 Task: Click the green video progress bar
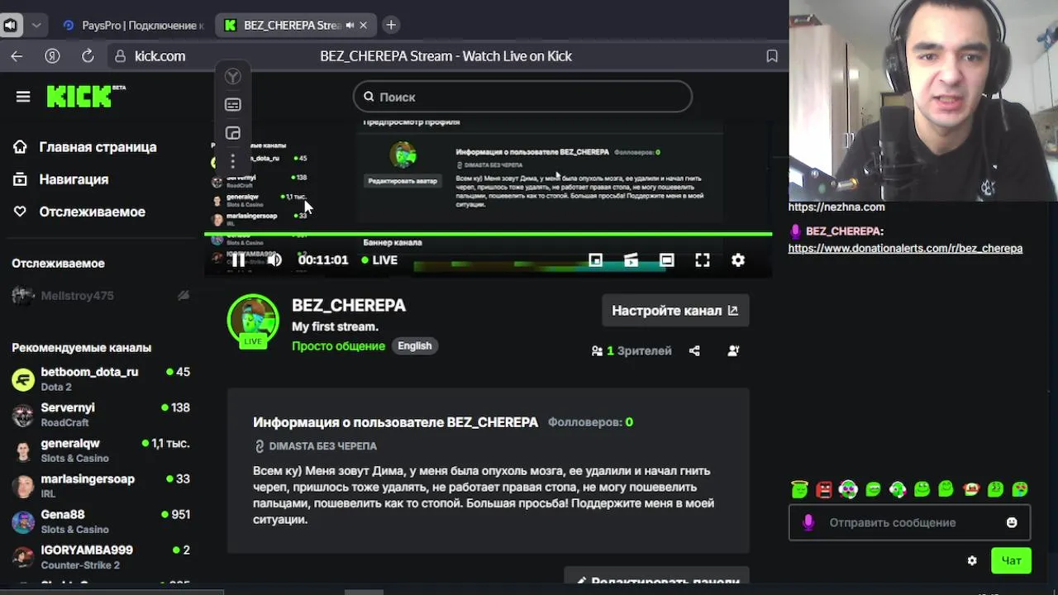[x=488, y=234]
